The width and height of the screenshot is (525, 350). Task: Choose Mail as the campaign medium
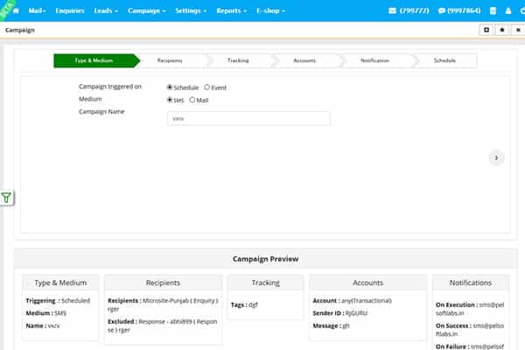192,100
